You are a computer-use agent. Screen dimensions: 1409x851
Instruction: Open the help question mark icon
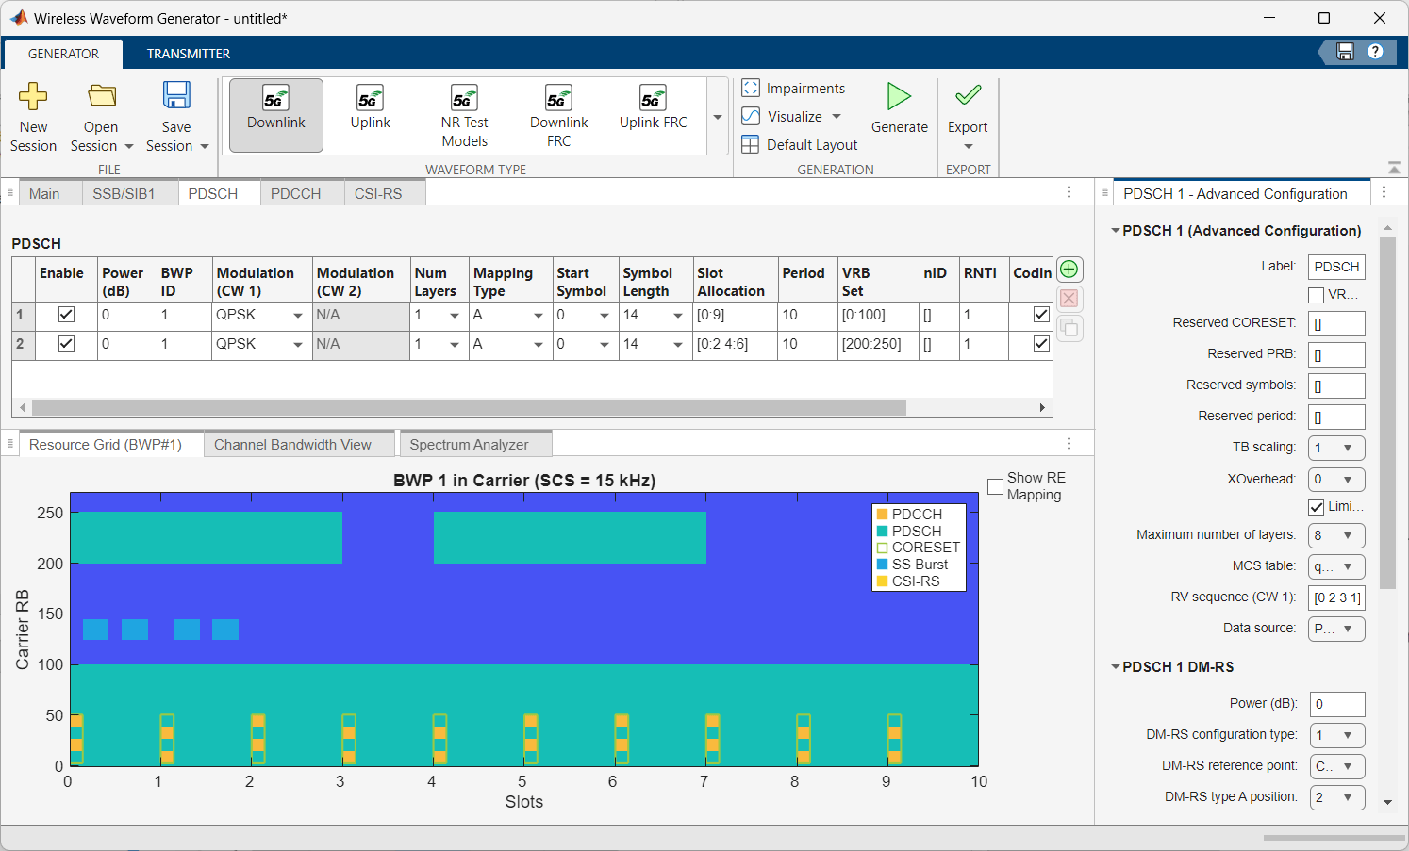(1375, 52)
